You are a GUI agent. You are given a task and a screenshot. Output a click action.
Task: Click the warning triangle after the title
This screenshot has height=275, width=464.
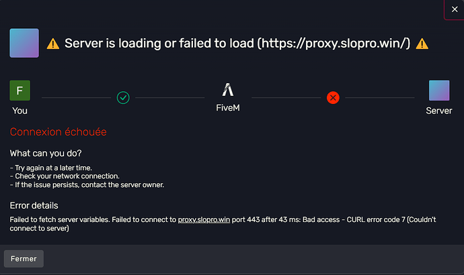coord(422,44)
